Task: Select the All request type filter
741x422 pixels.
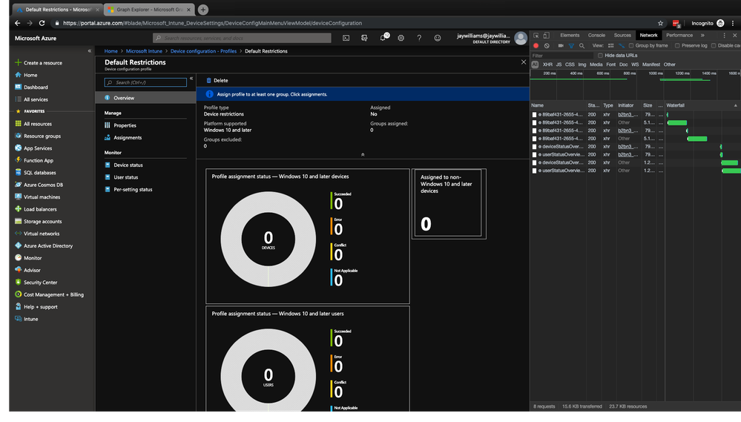Action: point(535,65)
